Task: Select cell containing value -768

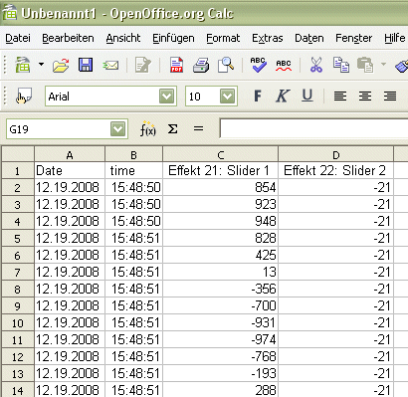Action: pos(220,356)
